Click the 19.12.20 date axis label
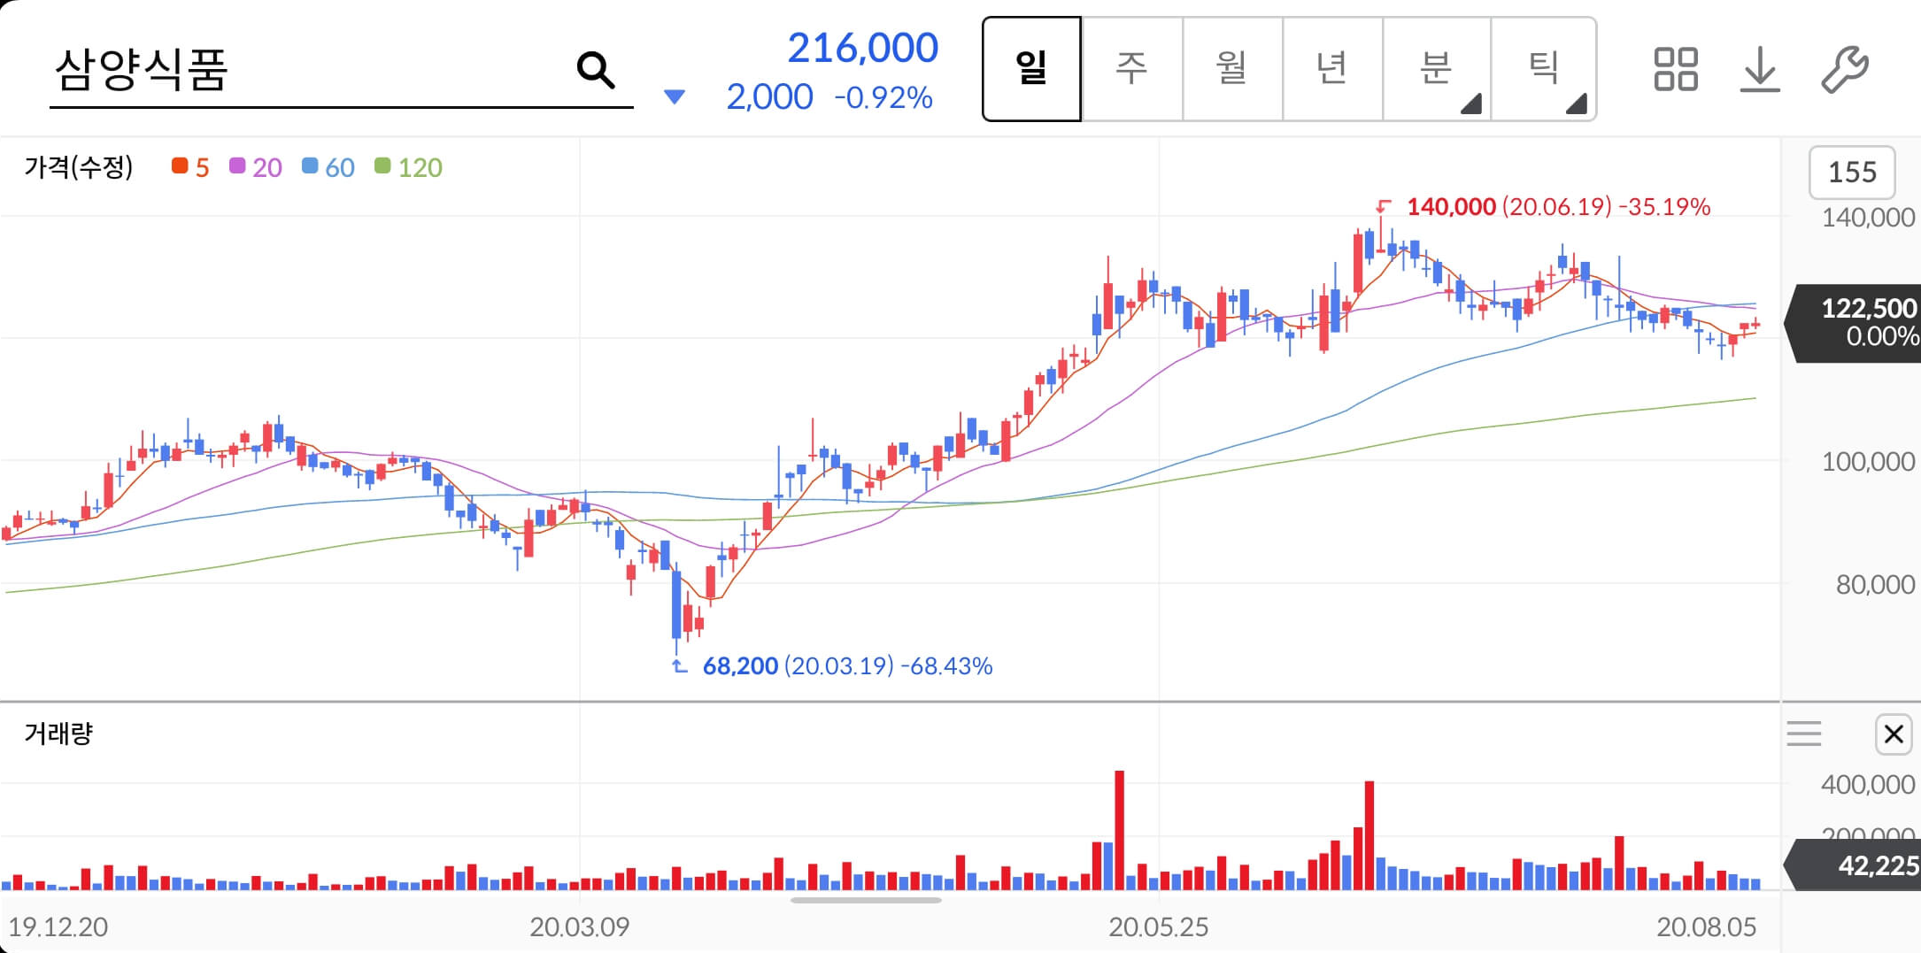 (x=58, y=926)
